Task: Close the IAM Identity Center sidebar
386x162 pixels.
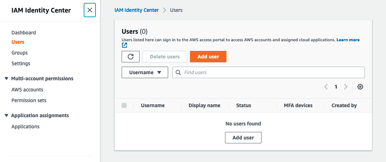Action: click(x=89, y=10)
